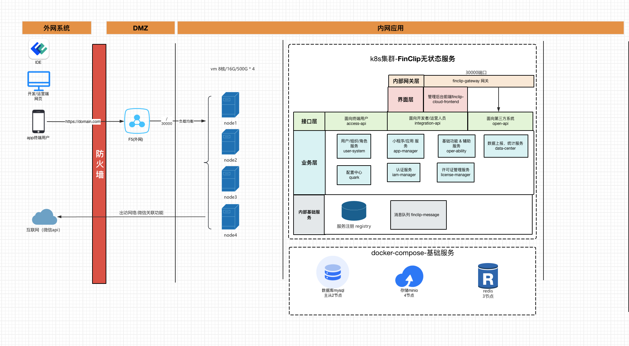Screen dimensions: 629x346
Task: Click the 出访网络:微信关联功能 arrow label
Action: pyautogui.click(x=141, y=213)
